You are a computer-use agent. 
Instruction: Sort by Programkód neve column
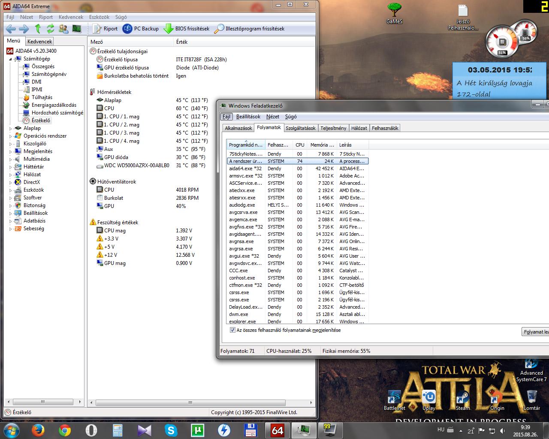246,145
